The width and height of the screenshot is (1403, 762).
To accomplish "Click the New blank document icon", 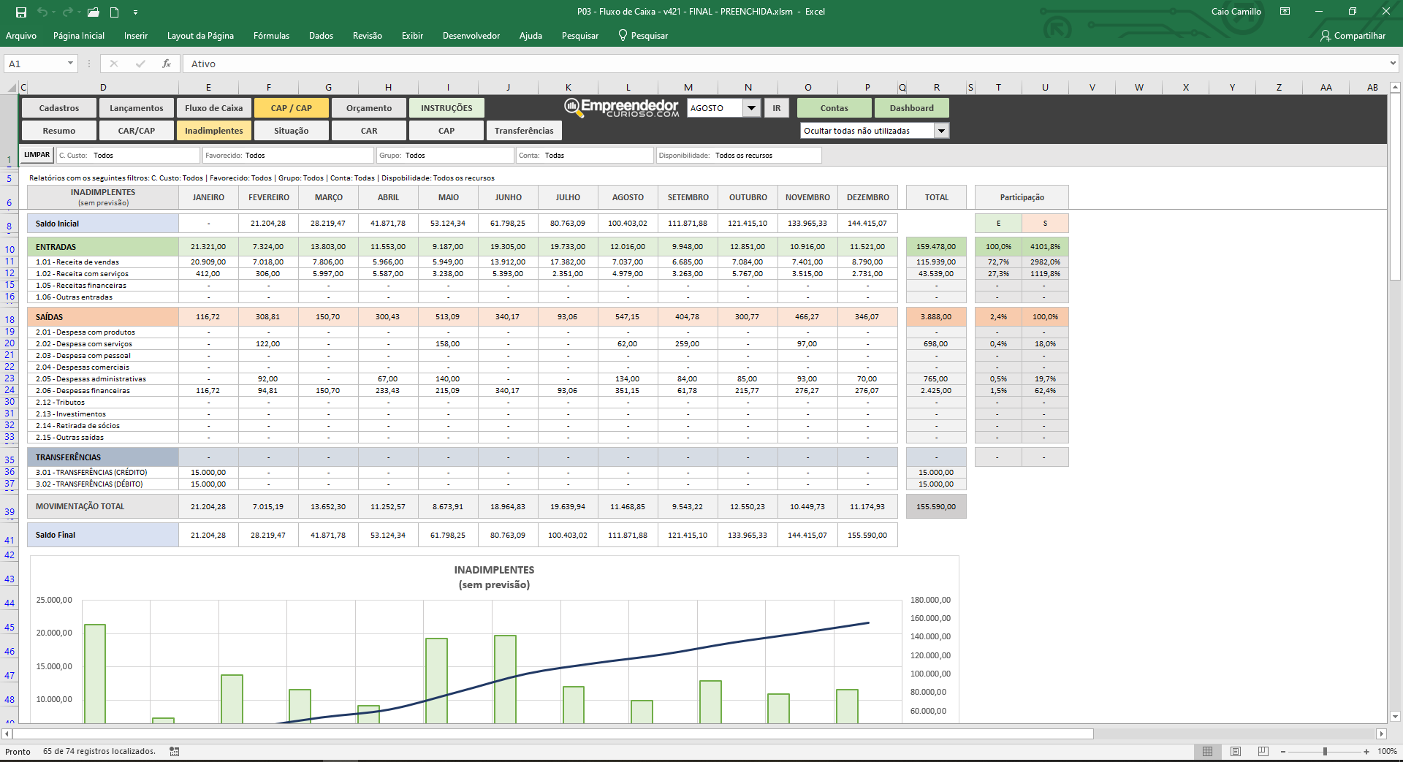I will point(115,12).
